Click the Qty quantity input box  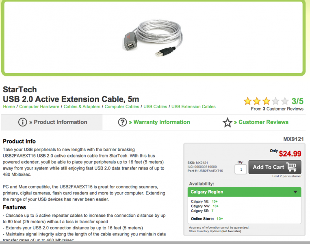tap(241, 170)
